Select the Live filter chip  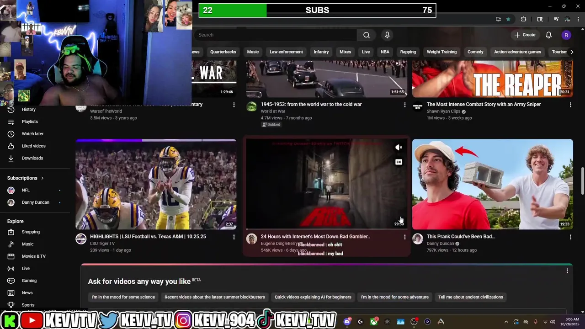click(366, 52)
